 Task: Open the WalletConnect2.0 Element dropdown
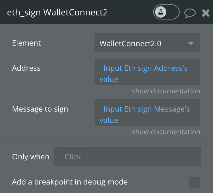(x=147, y=43)
